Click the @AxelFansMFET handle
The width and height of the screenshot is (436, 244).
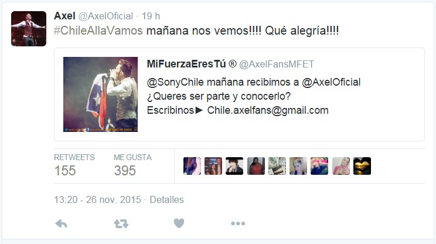coord(277,65)
